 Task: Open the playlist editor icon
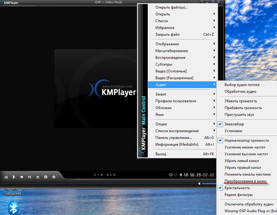coord(46,177)
